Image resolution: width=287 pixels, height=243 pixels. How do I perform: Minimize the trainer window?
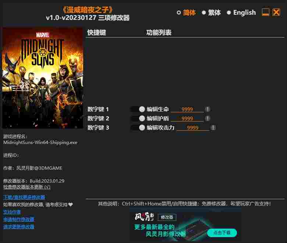[265, 13]
